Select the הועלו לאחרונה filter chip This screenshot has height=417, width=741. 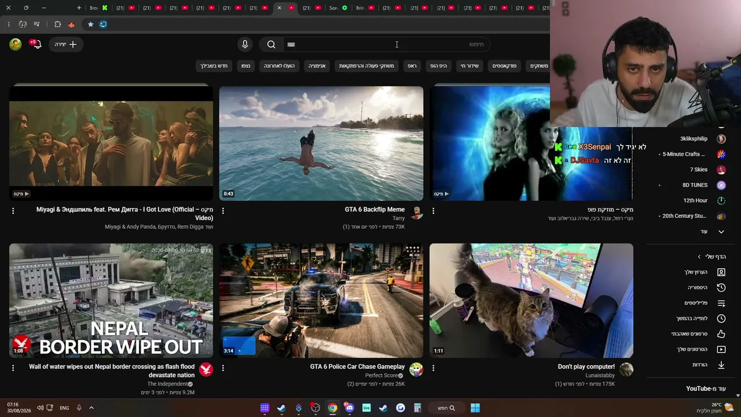point(280,65)
